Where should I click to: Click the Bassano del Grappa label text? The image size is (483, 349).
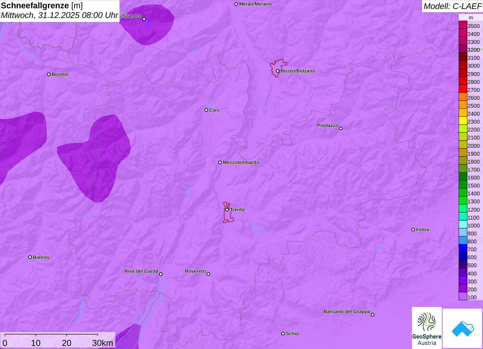pos(347,311)
